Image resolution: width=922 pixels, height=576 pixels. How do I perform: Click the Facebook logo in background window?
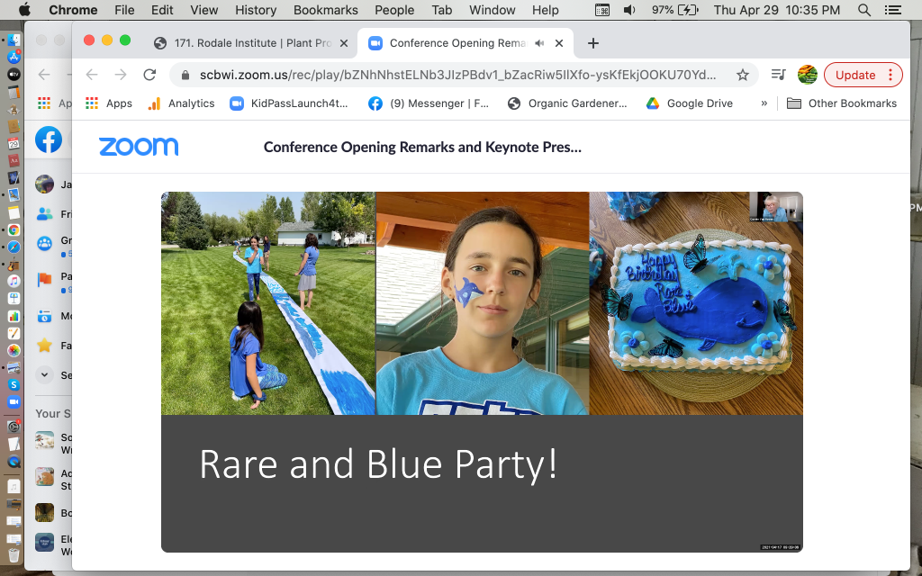[49, 139]
